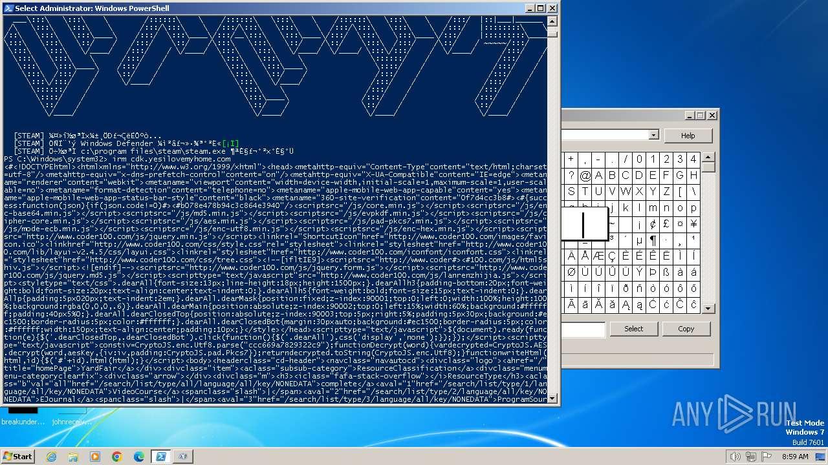
Task: Open Google Chrome from the taskbar
Action: [117, 457]
